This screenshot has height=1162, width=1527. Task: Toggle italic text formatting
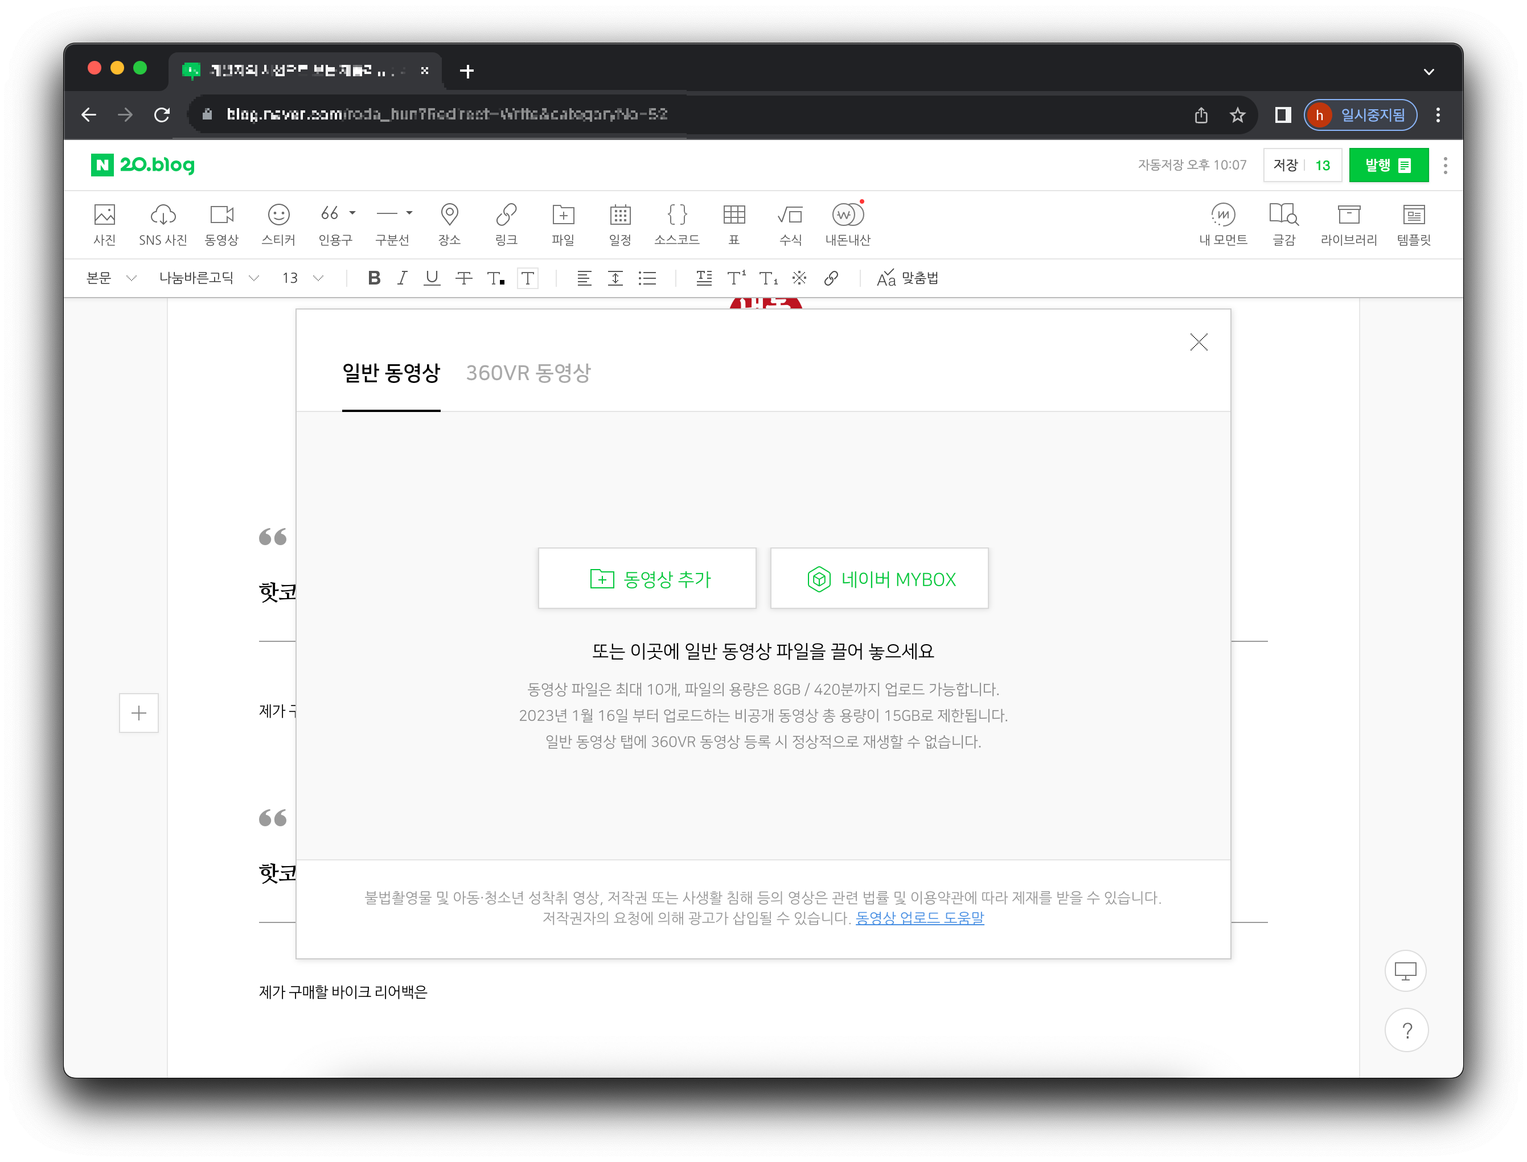coord(402,278)
